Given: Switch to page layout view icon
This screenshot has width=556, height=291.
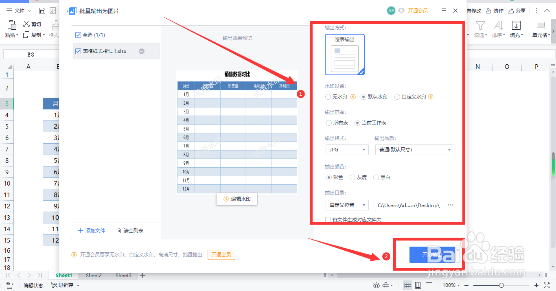Looking at the screenshot, I should coord(418,285).
